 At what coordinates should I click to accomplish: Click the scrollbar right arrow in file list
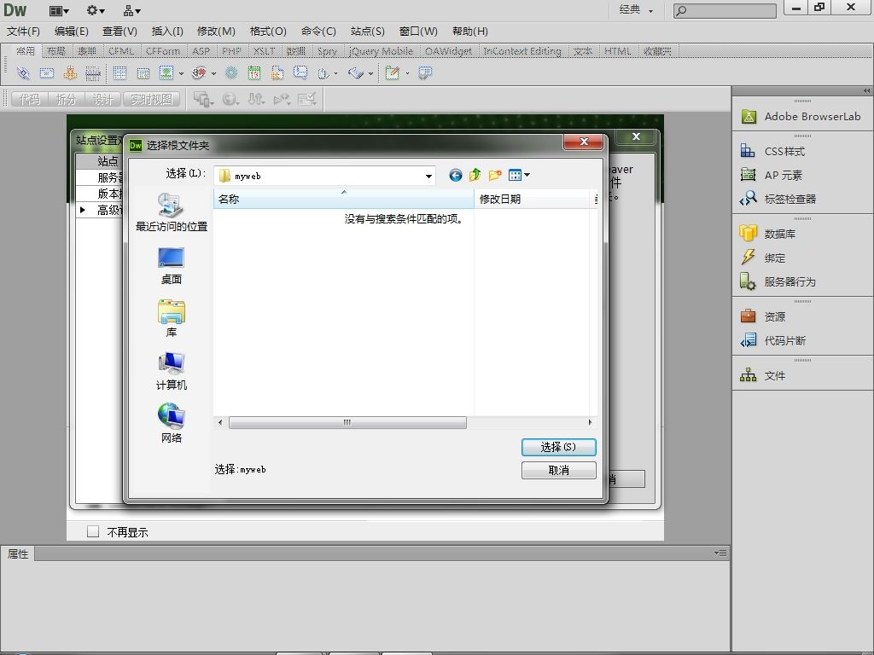[x=590, y=422]
